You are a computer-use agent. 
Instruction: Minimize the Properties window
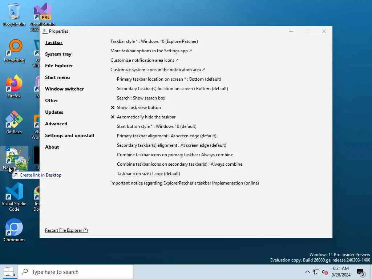291,31
